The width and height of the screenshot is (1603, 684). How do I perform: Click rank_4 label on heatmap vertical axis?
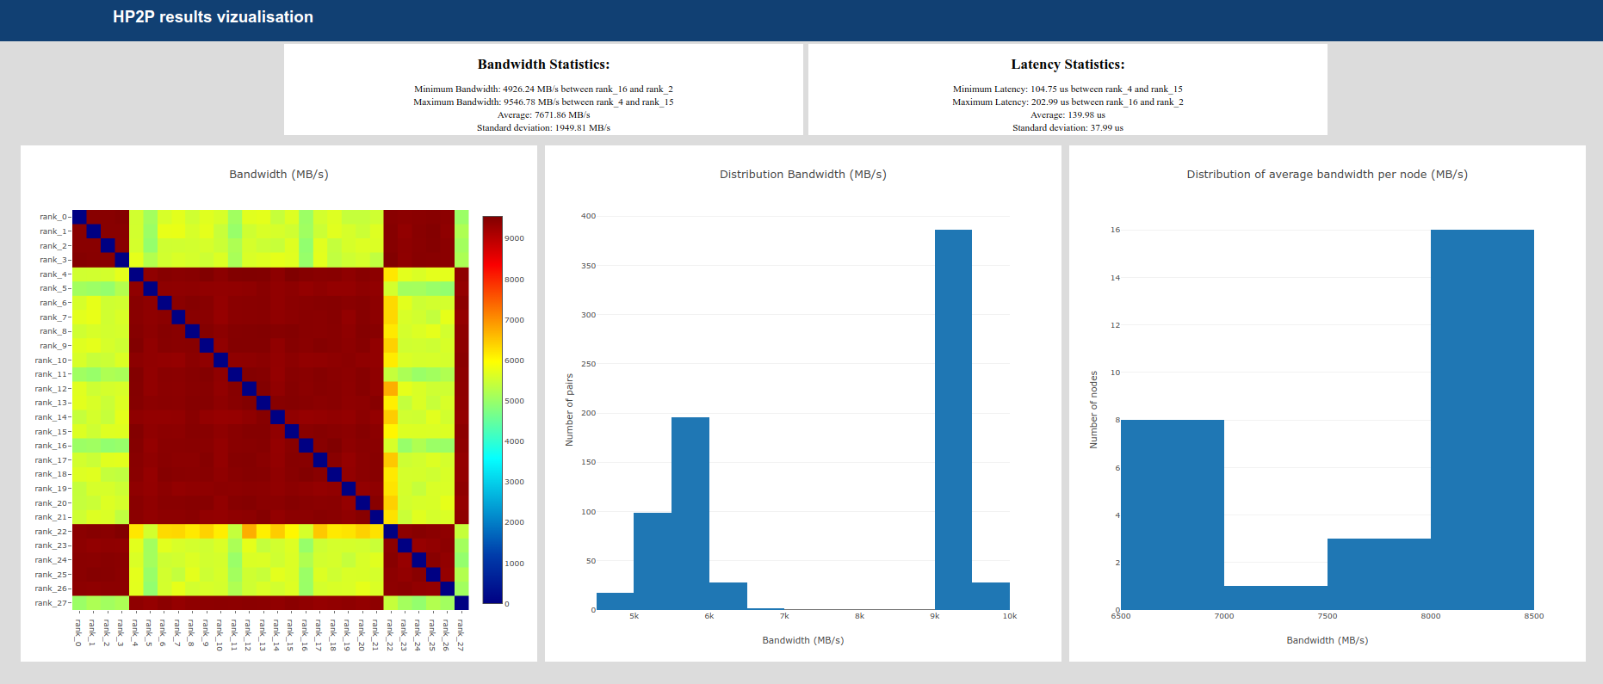(x=53, y=274)
